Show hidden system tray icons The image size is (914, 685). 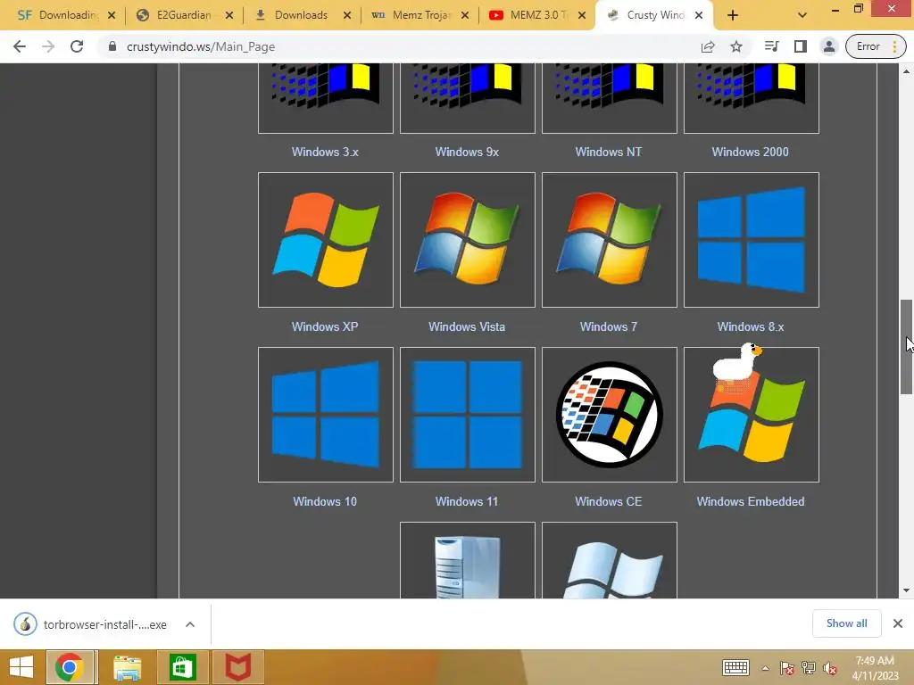point(765,668)
